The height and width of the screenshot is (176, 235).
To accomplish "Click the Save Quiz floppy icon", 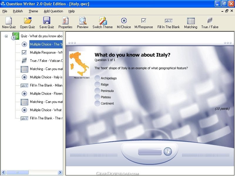I will click(x=47, y=21).
